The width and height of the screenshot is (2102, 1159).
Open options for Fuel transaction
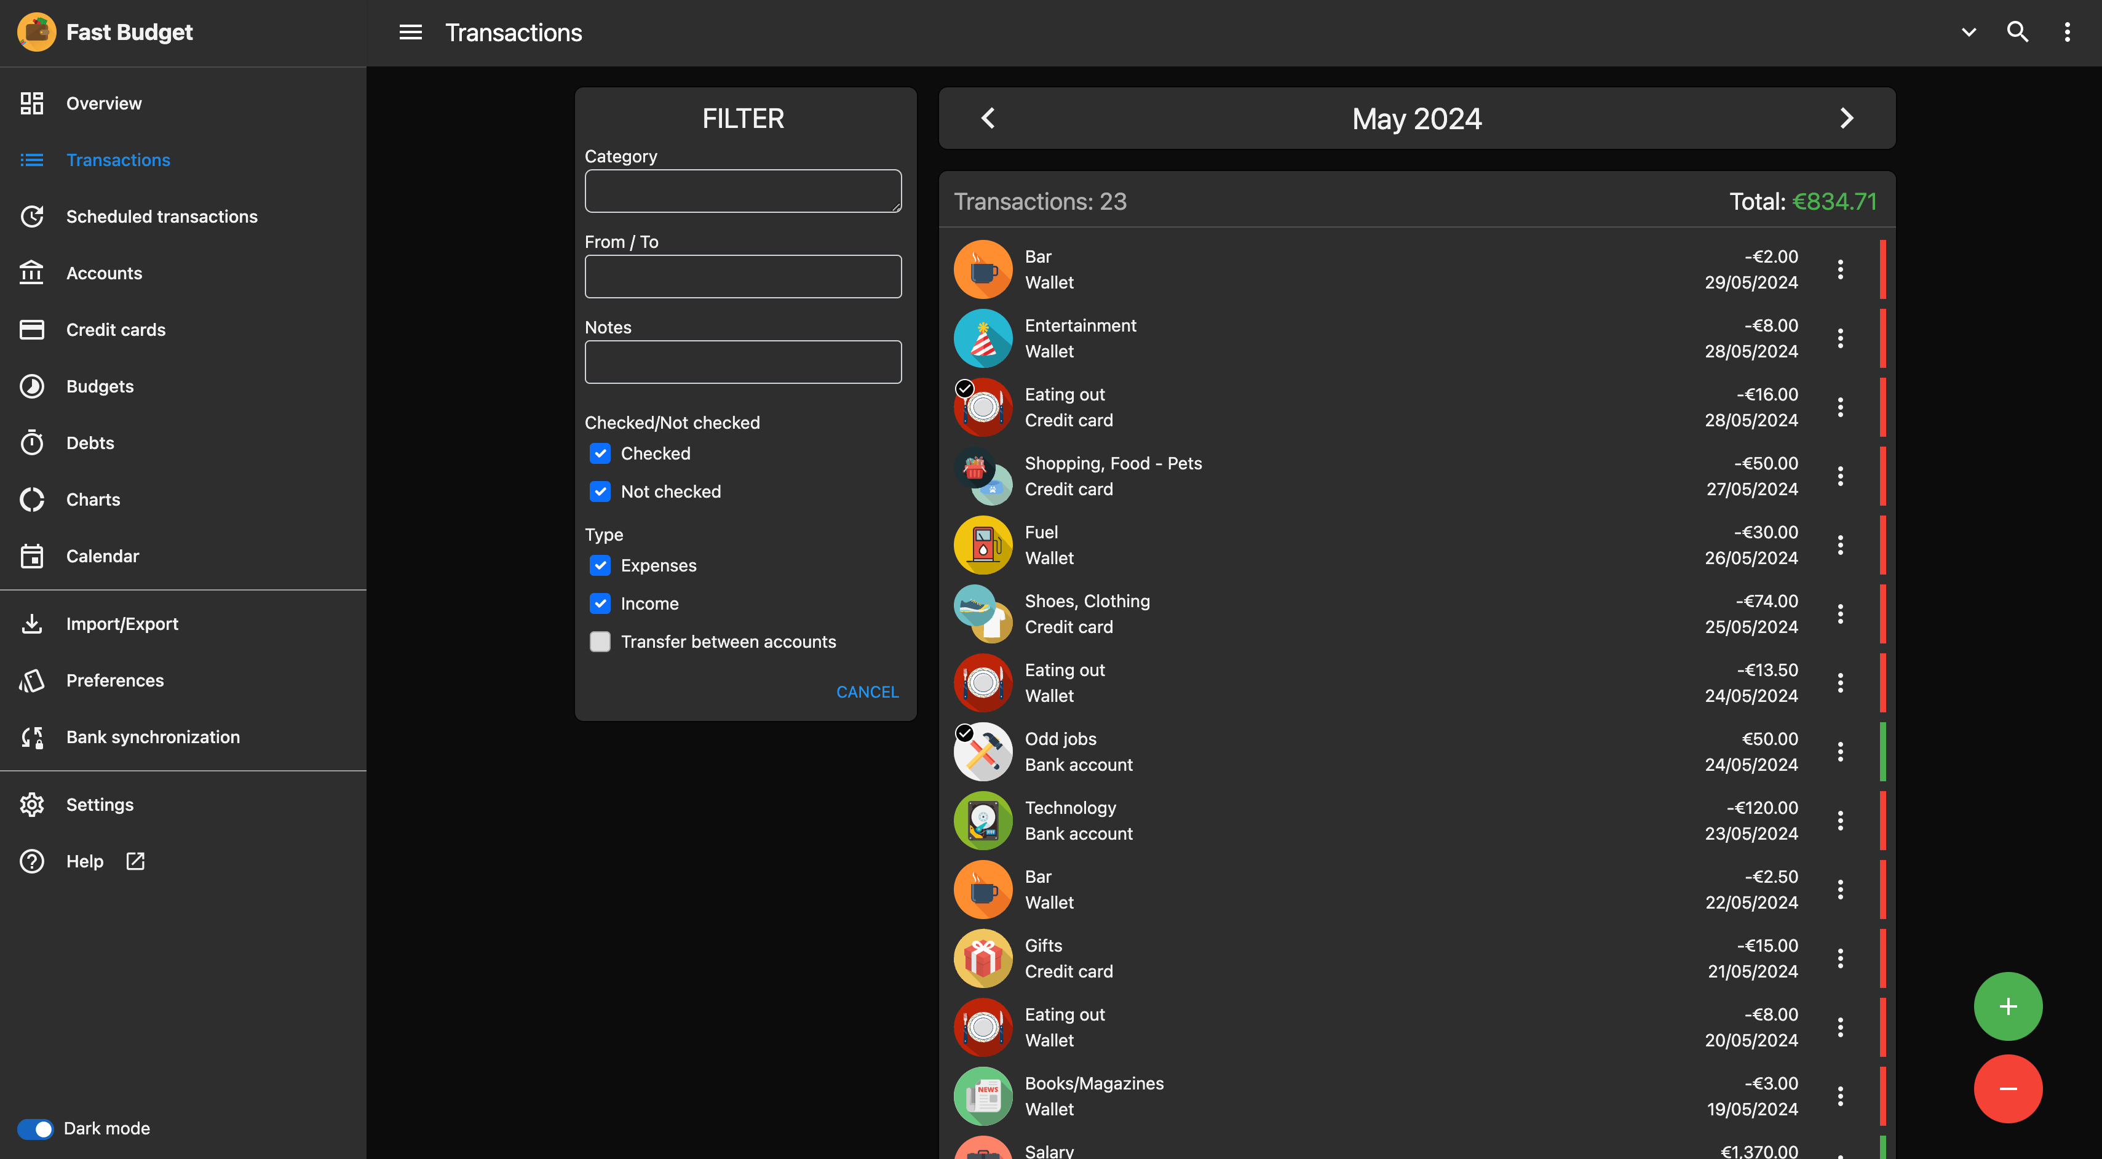[1840, 545]
